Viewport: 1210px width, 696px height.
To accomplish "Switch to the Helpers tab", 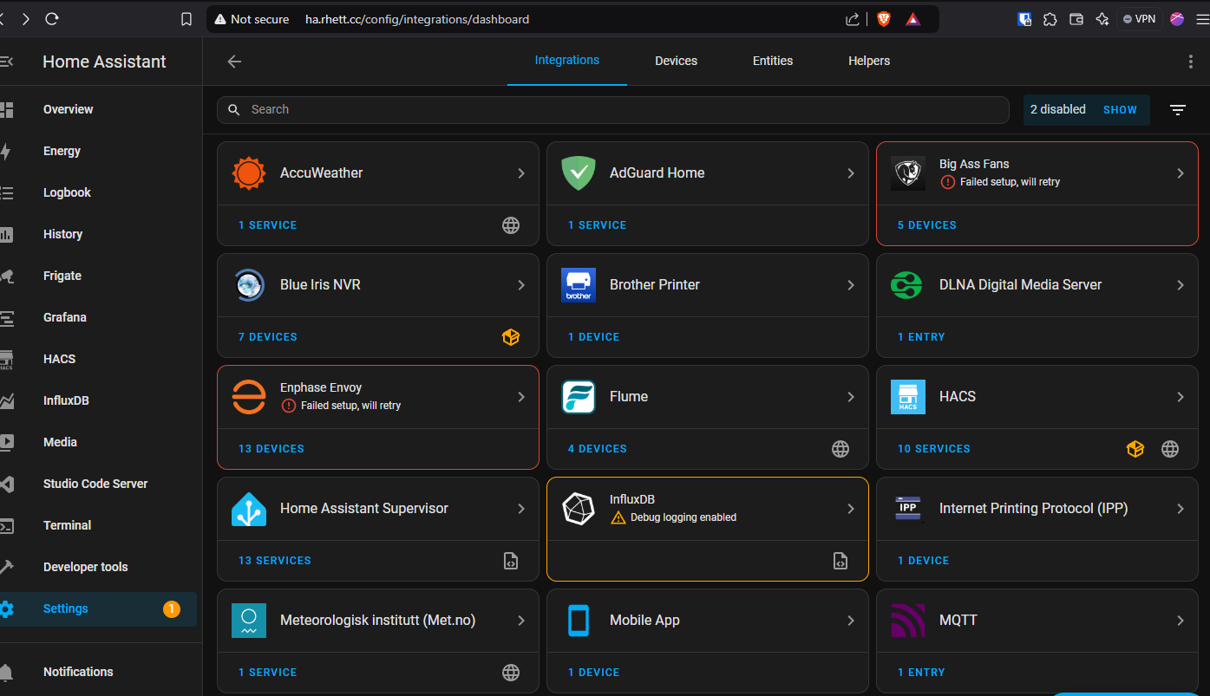I will tap(869, 61).
